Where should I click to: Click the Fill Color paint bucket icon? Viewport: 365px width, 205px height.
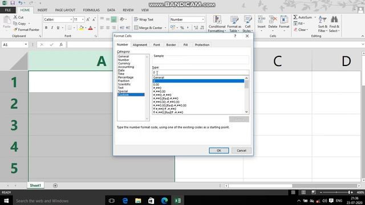pyautogui.click(x=81, y=28)
